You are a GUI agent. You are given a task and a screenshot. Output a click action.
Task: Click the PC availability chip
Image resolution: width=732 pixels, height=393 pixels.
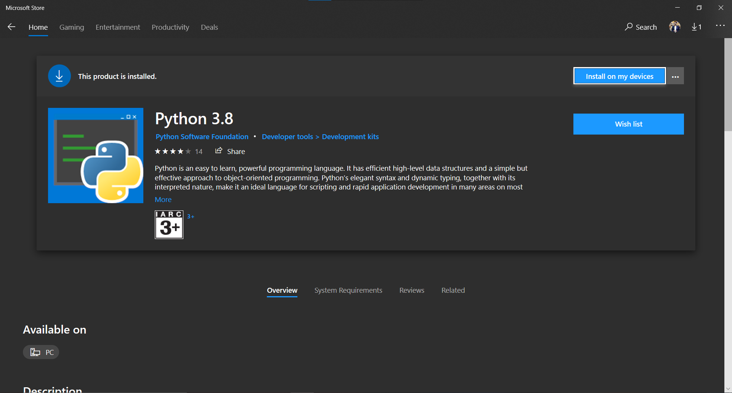[41, 352]
